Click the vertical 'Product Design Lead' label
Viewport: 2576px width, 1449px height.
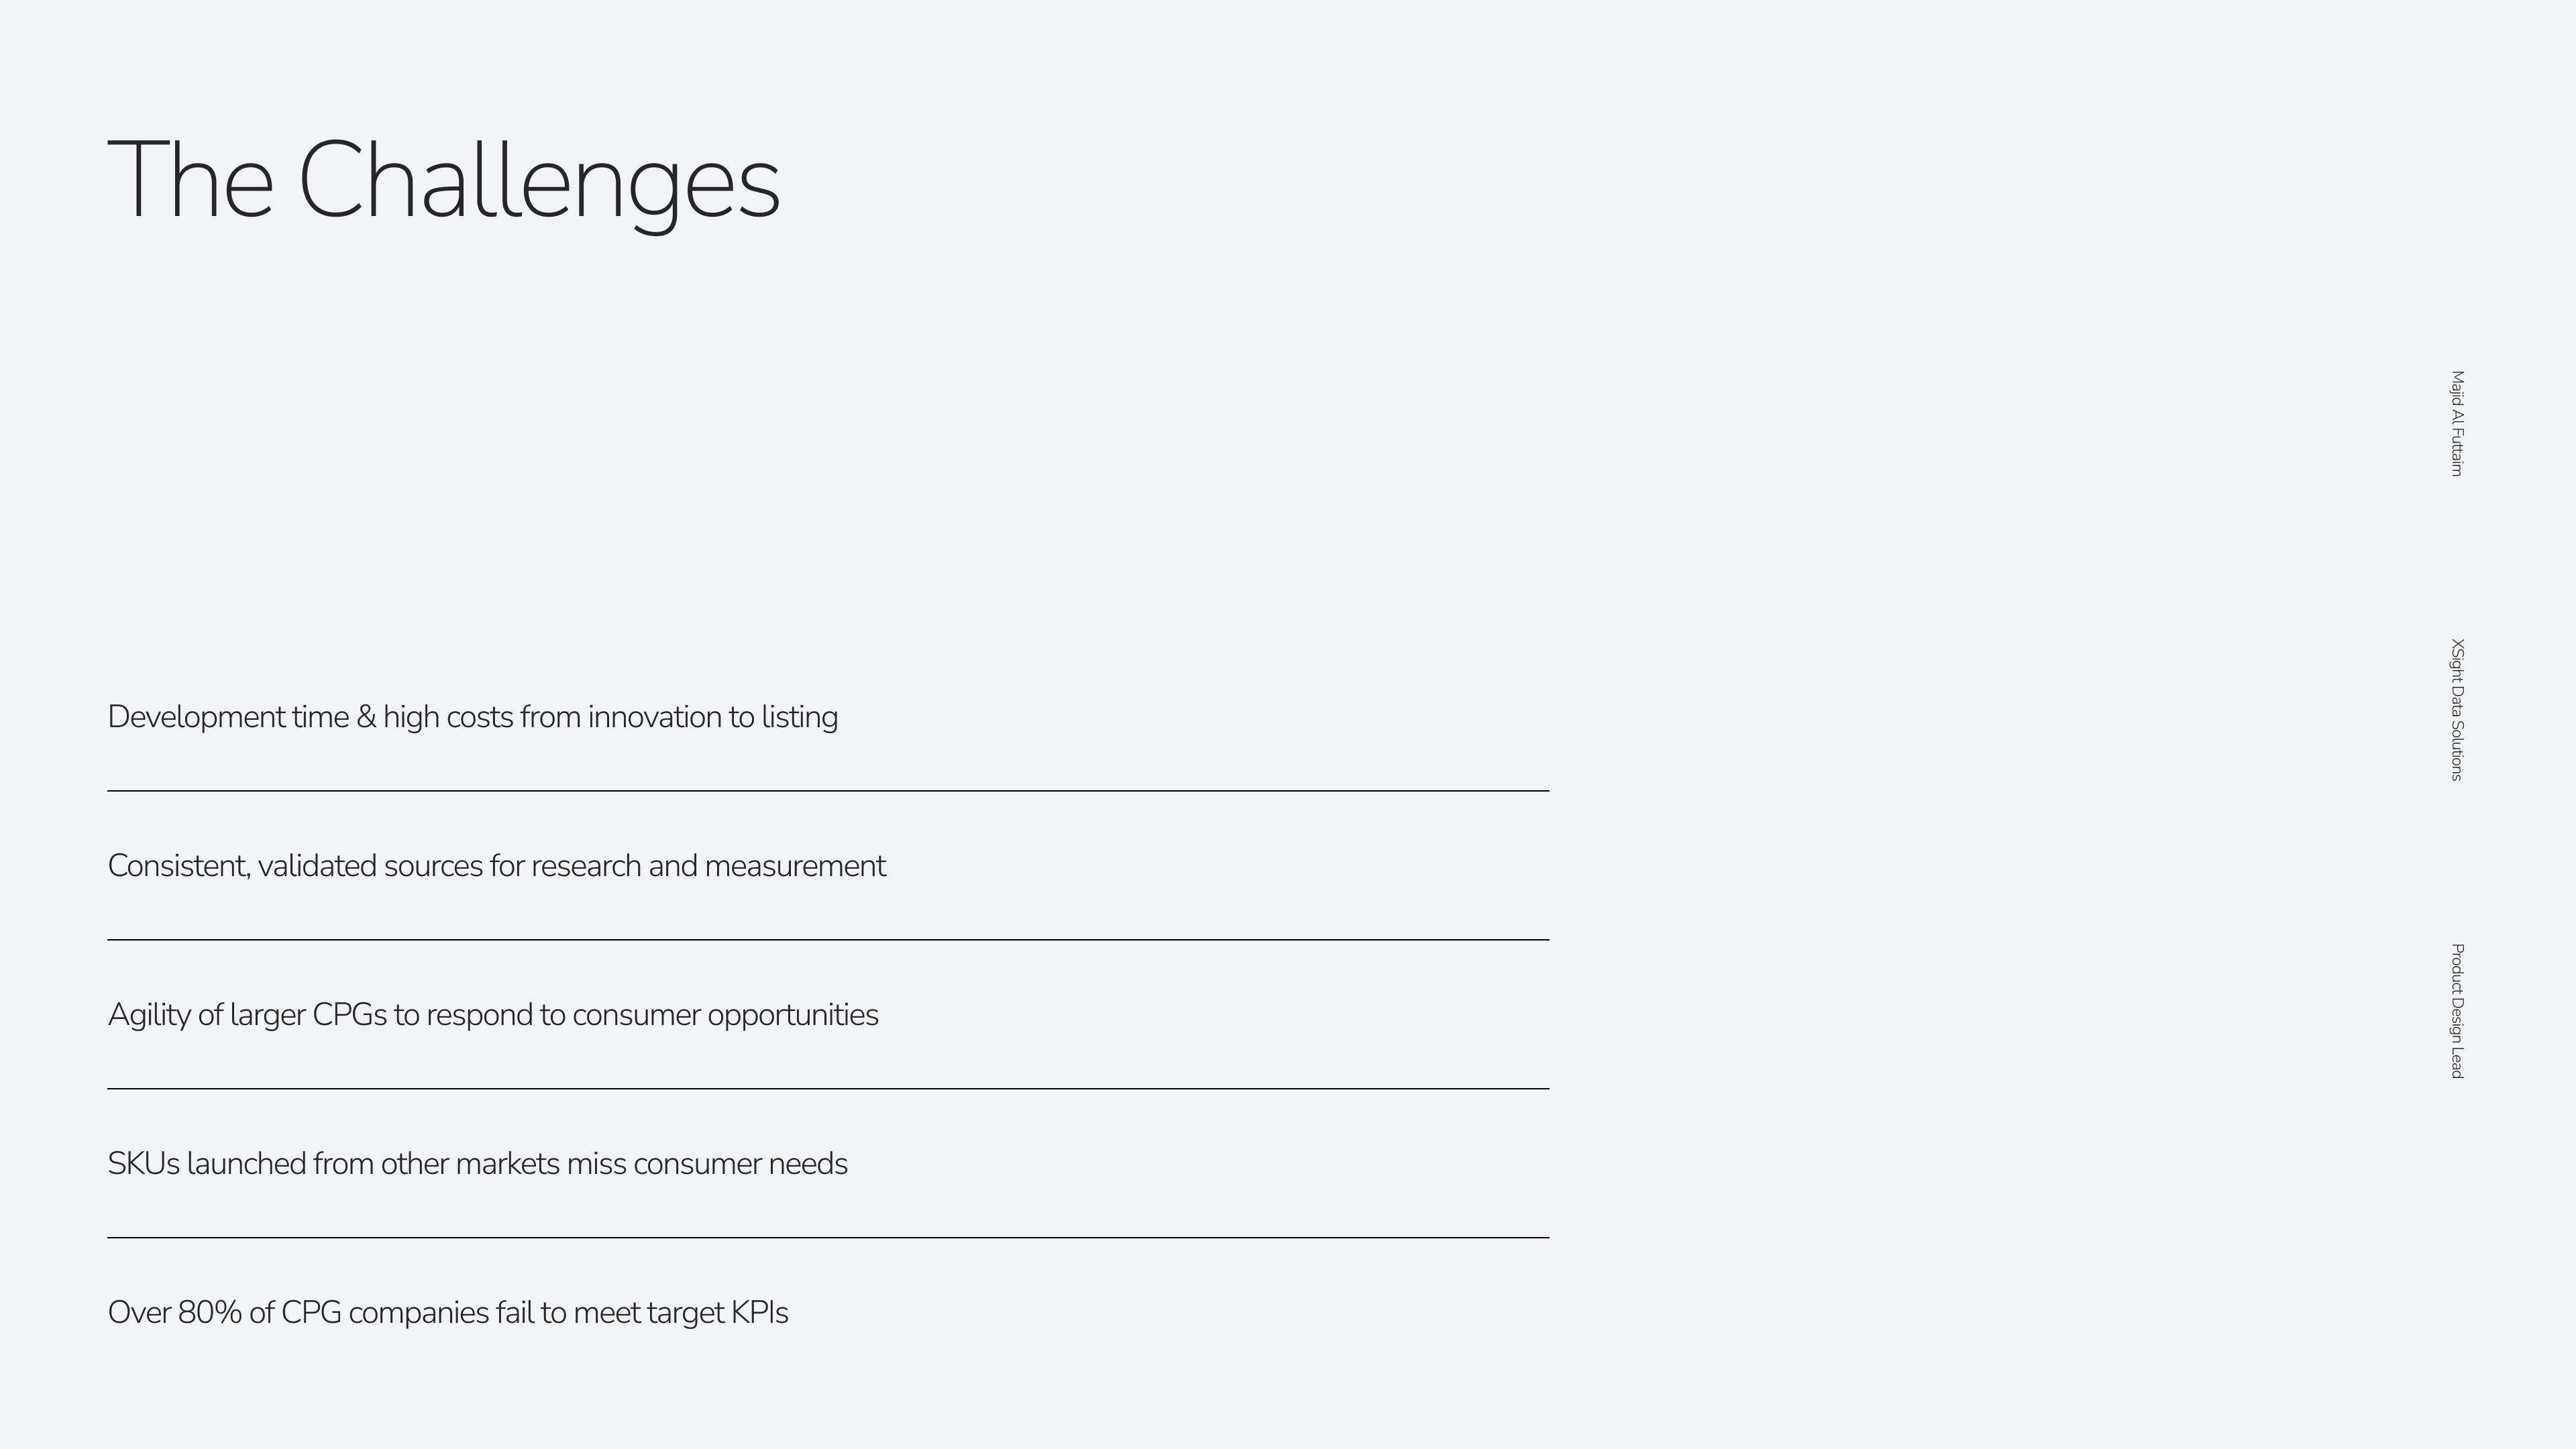2457,1010
